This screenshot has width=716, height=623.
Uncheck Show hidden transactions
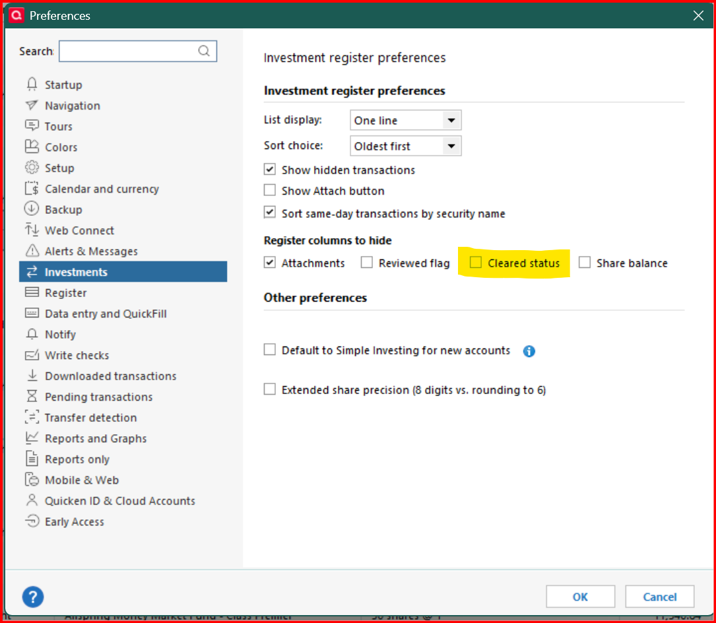coord(270,170)
